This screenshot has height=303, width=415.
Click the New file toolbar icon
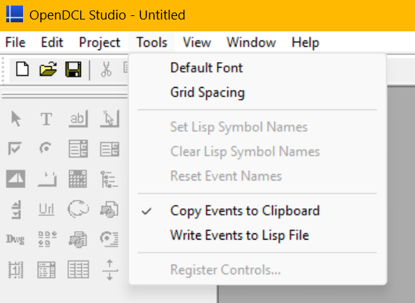[22, 69]
